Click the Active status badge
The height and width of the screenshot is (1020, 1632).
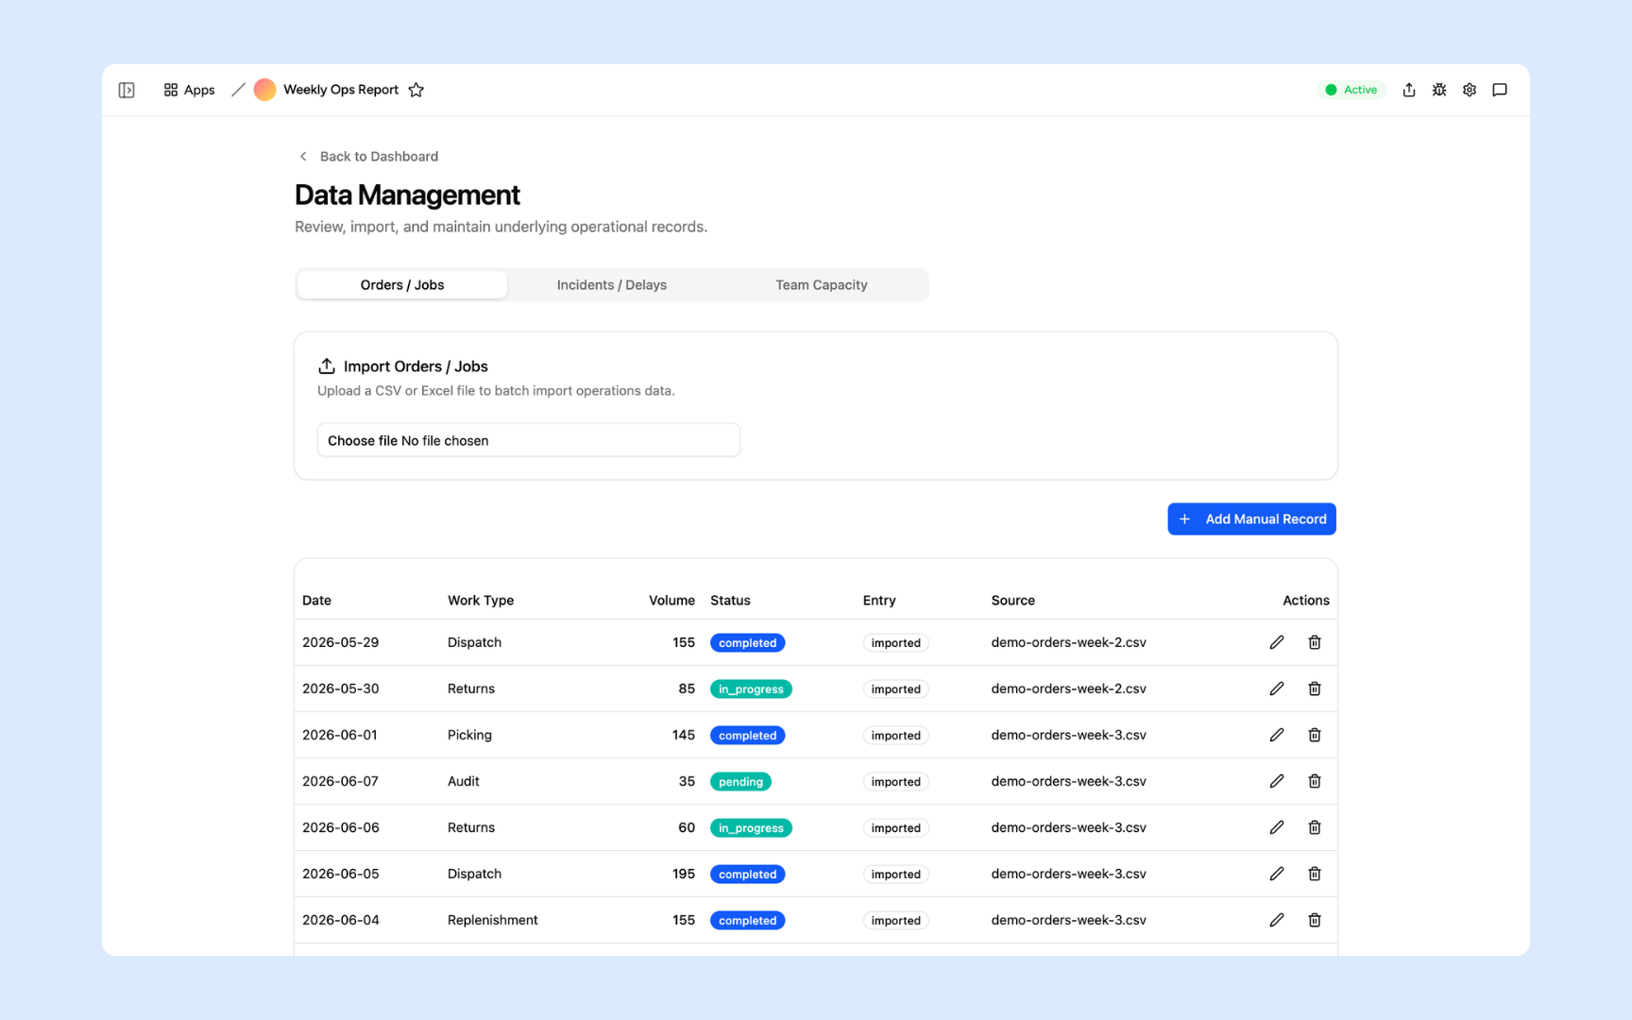1351,90
